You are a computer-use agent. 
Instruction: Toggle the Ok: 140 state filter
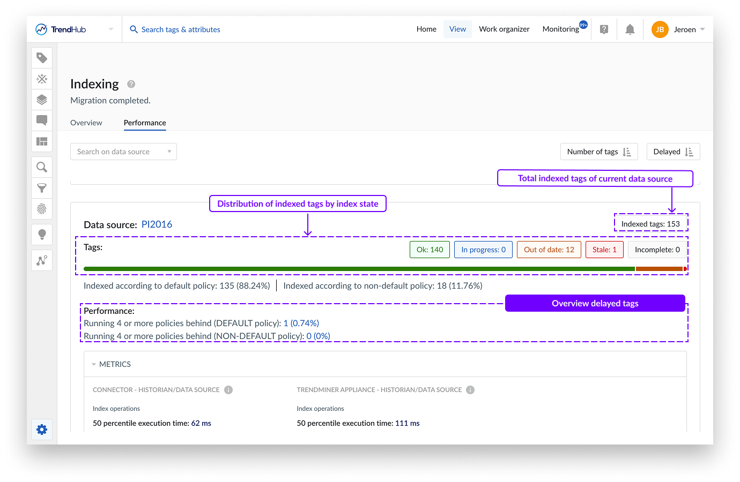430,249
